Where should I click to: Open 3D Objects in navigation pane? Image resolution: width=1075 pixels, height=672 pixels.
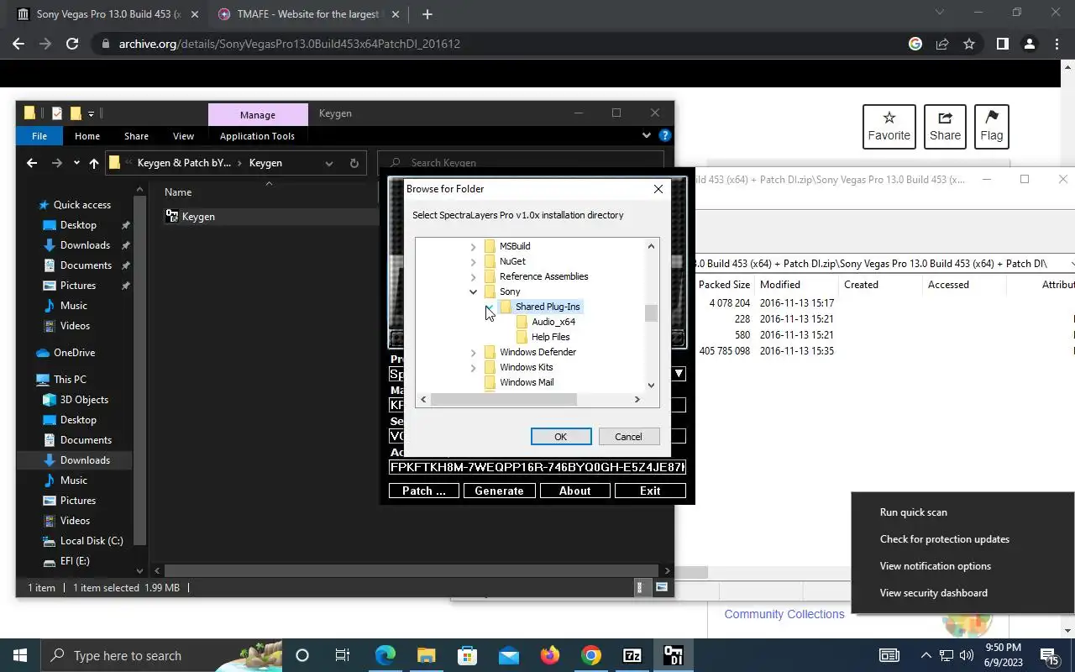coord(84,400)
